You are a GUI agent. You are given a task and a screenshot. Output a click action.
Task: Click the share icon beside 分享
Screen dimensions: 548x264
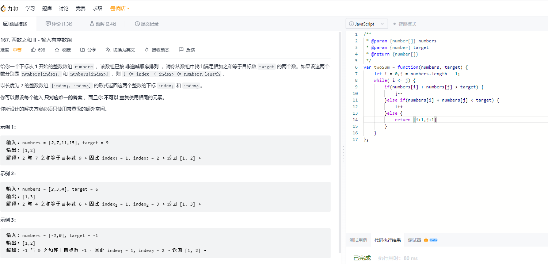pos(83,50)
